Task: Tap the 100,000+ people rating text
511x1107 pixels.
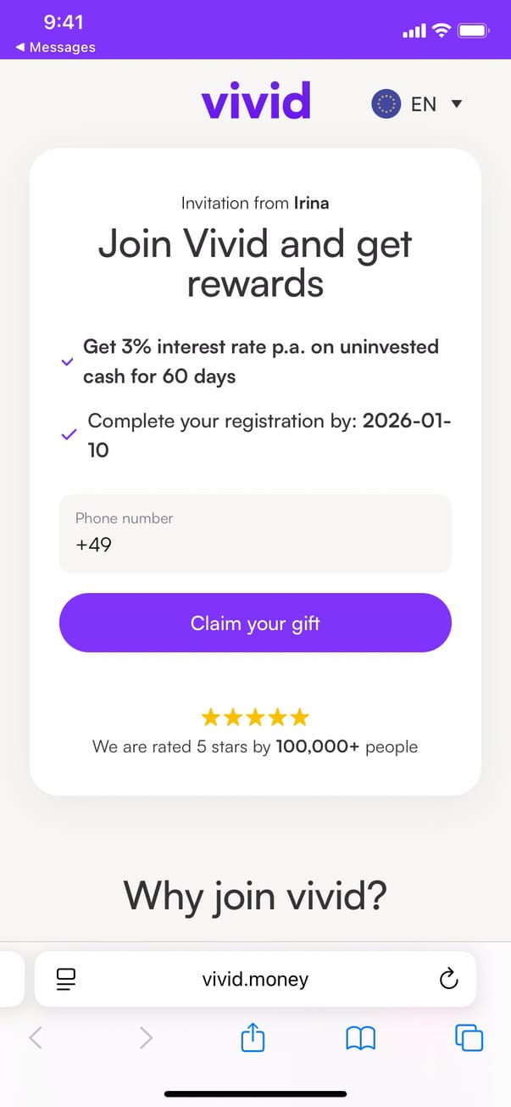Action: point(347,747)
